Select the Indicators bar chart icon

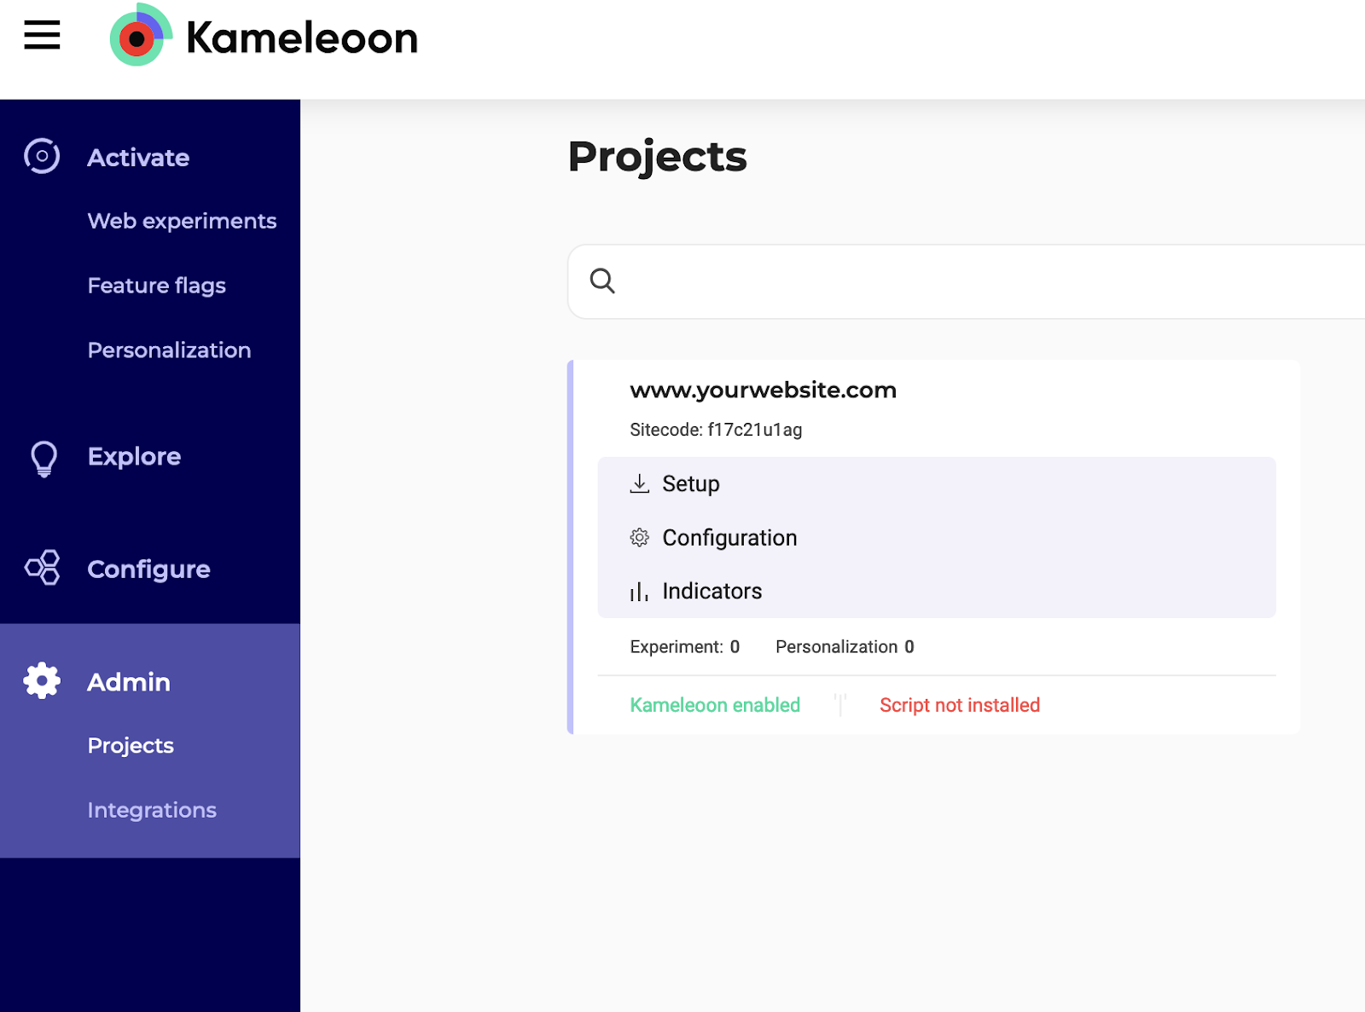[x=639, y=591]
